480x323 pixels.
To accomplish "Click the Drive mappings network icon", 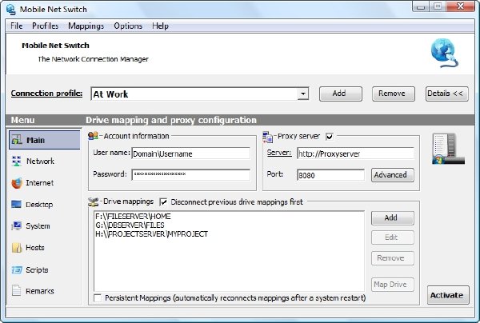I will click(x=93, y=201).
